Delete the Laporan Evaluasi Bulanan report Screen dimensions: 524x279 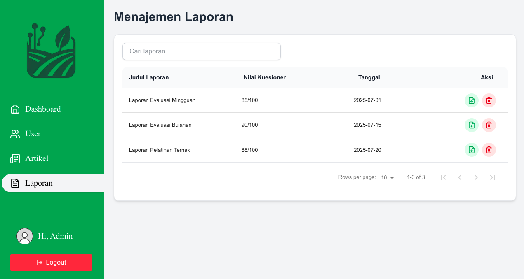tap(489, 125)
